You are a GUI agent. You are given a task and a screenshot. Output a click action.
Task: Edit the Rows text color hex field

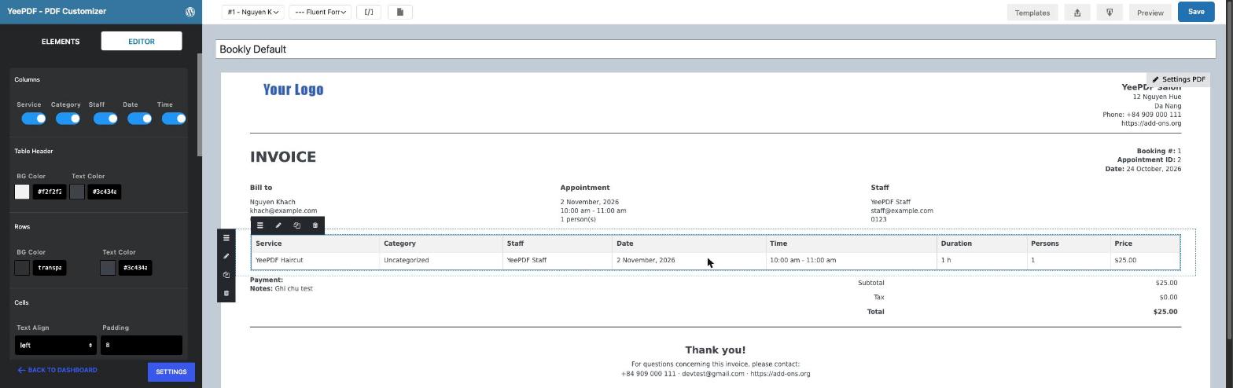pos(135,268)
